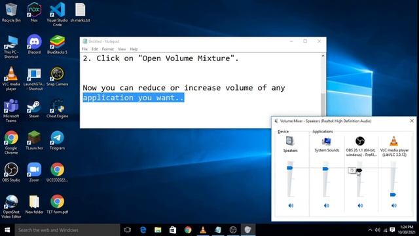Select the LaunchGTA Shortcut desktop icon
The height and width of the screenshot is (236, 419).
pyautogui.click(x=34, y=79)
